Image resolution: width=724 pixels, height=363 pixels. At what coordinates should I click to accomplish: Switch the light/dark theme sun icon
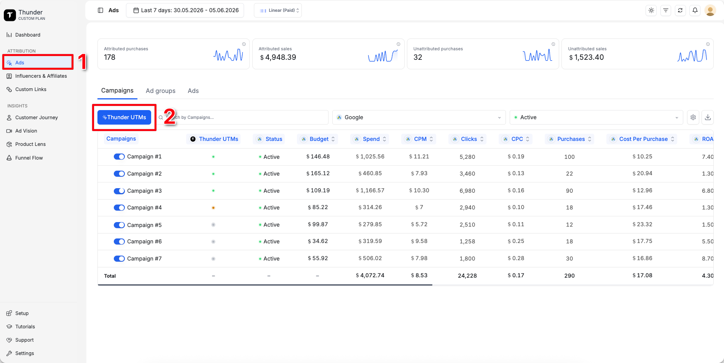651,10
